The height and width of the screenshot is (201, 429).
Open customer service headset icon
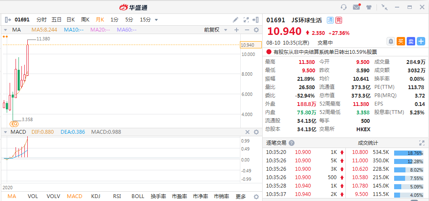tap(344, 7)
